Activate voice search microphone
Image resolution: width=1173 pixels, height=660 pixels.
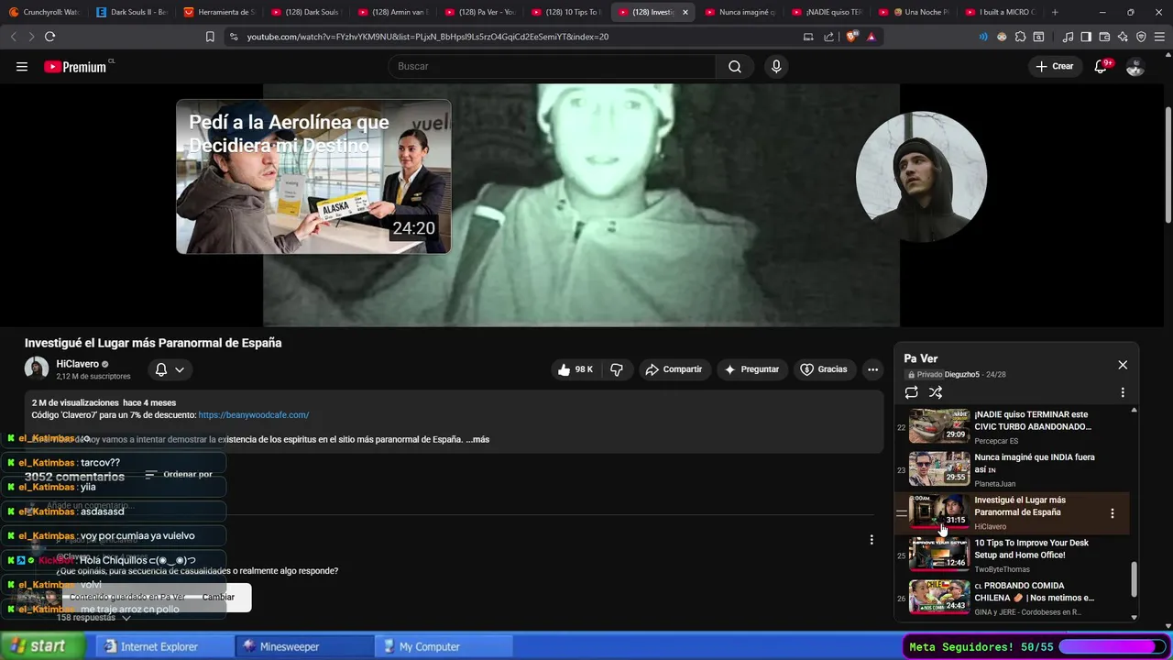coord(776,66)
